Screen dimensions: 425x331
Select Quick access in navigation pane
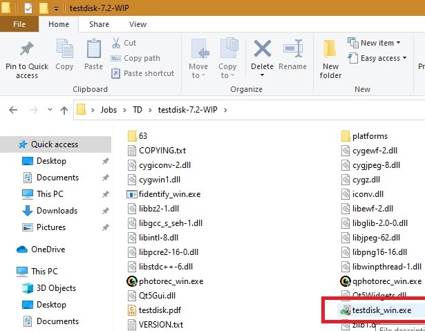[x=55, y=144]
